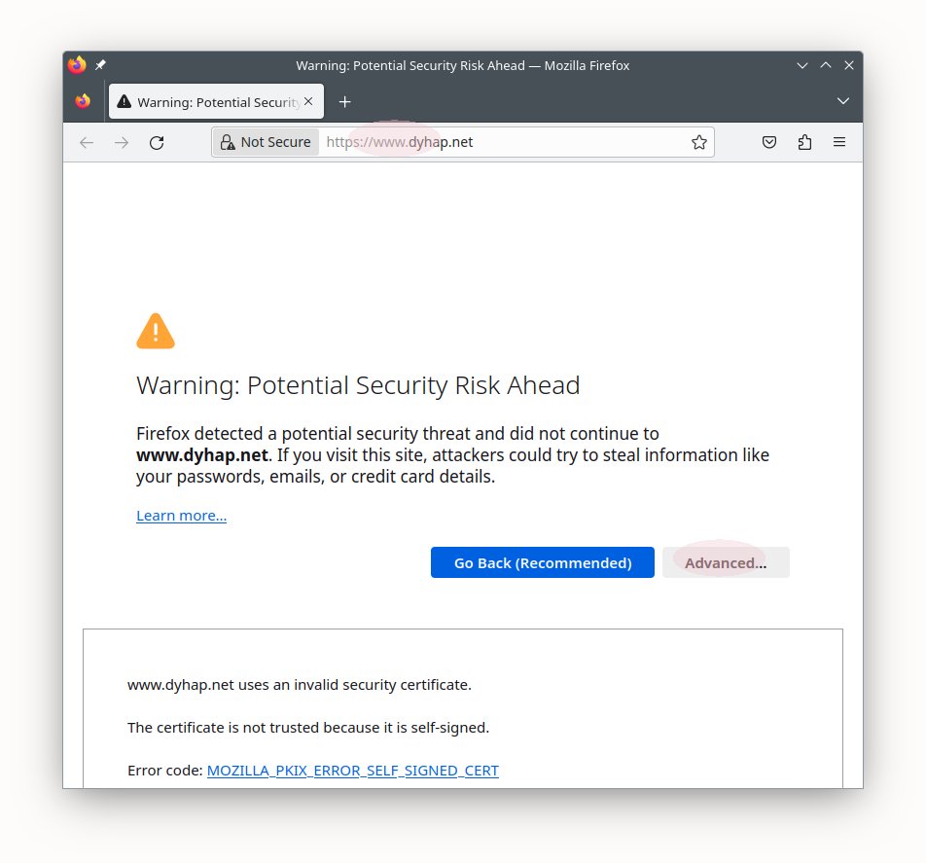Screen dimensions: 926x863
Task: Open the Learn more… link
Action: [181, 516]
